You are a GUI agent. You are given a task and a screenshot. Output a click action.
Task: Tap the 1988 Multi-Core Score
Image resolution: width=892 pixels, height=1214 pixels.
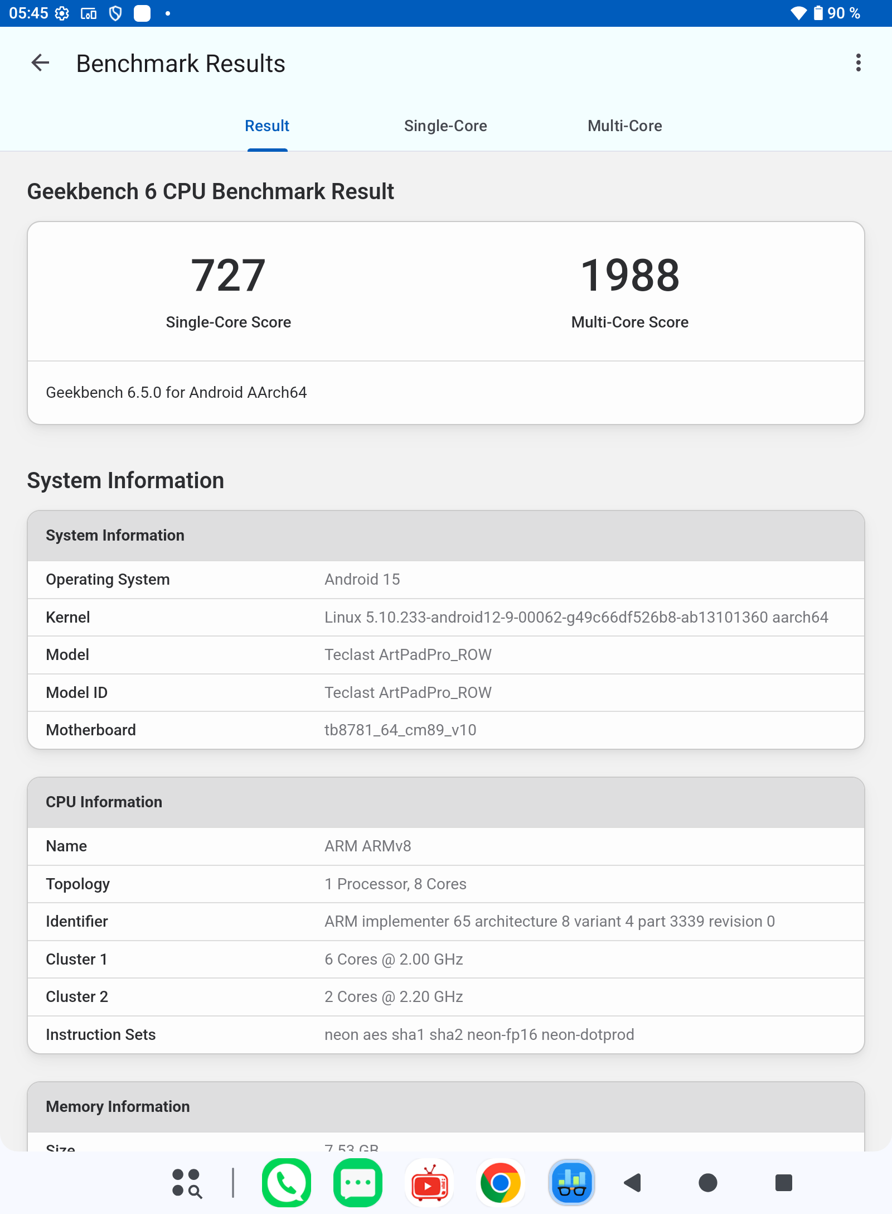click(629, 276)
